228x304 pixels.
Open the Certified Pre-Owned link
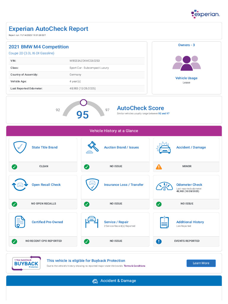click(47, 222)
